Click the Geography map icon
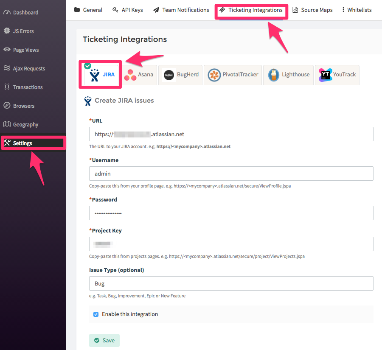Viewport: 382px width, 350px height. (7, 124)
